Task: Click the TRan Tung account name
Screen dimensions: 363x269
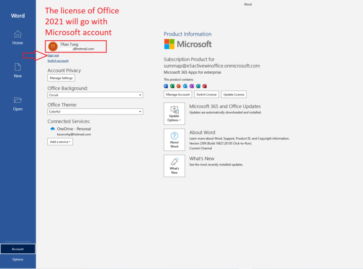Action: click(69, 44)
